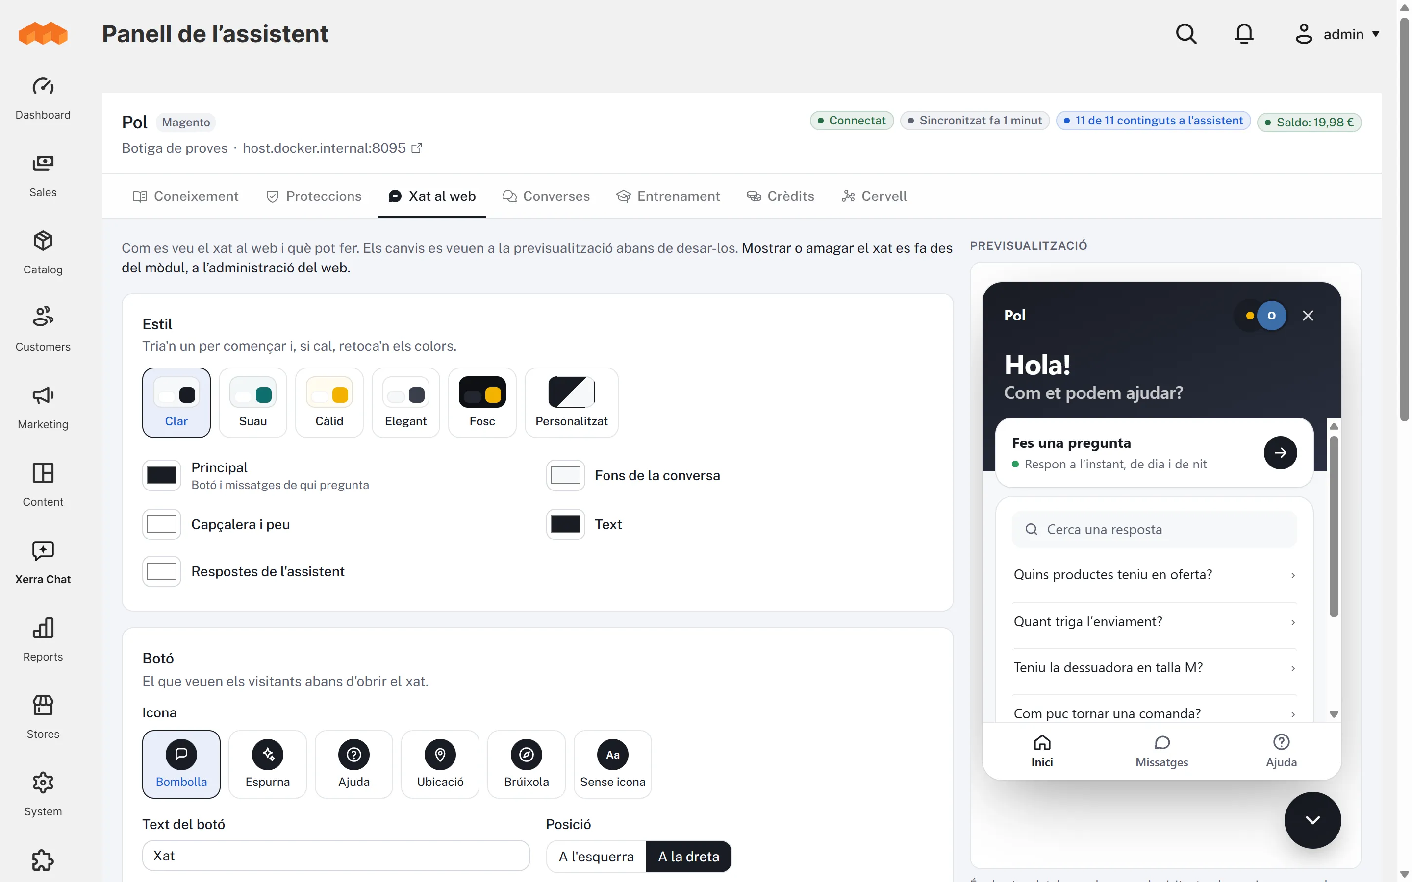
Task: Open the Content sidebar section
Action: pyautogui.click(x=43, y=485)
